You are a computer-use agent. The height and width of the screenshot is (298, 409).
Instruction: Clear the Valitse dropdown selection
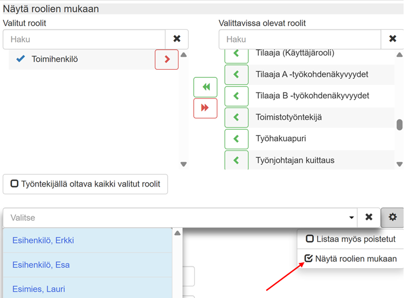[x=368, y=217]
